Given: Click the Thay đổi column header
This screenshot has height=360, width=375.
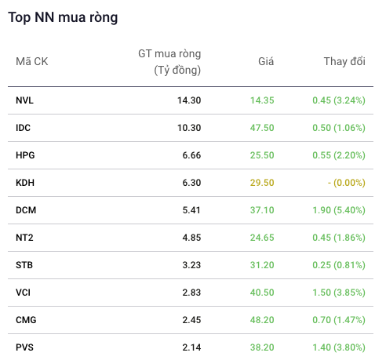Looking at the screenshot, I should [x=344, y=62].
